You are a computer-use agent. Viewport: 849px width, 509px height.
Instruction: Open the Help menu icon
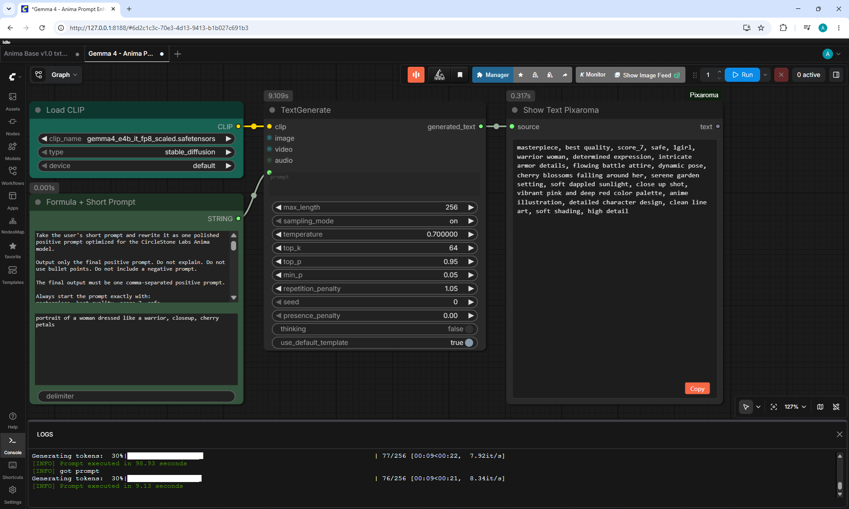point(12,420)
